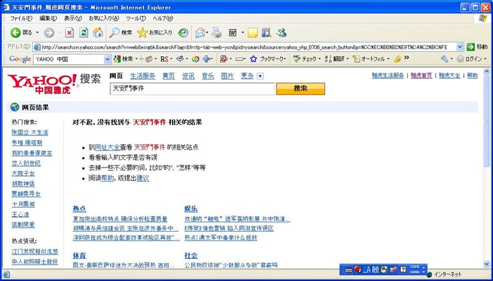Image resolution: width=493 pixels, height=281 pixels.
Task: Click Google toolbar 検索 button
Action: [123, 59]
